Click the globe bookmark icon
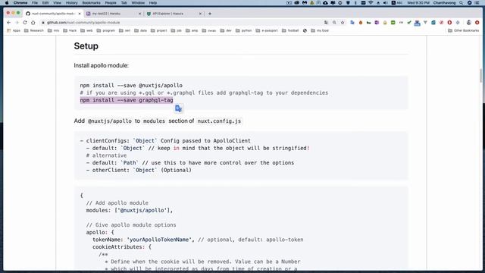The width and height of the screenshot is (485, 273). coord(305,30)
